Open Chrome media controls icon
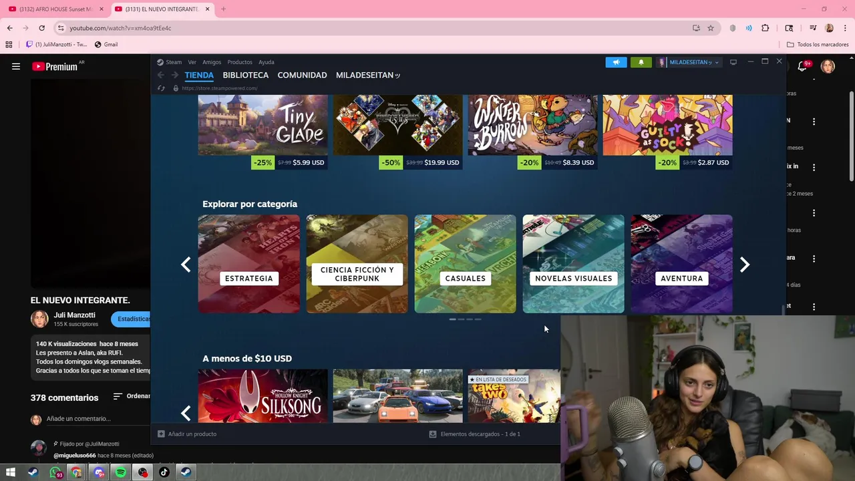Image resolution: width=855 pixels, height=481 pixels. tap(813, 28)
